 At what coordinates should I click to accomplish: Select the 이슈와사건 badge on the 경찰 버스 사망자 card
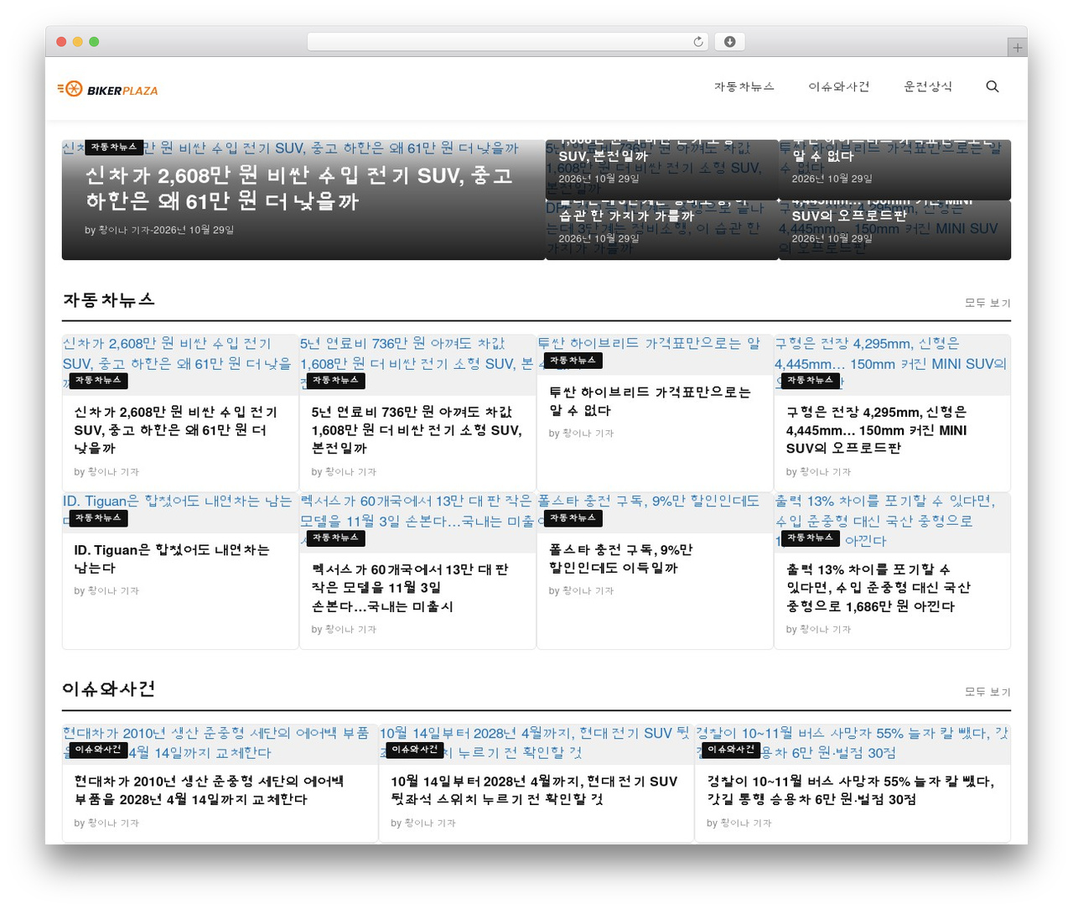[731, 750]
